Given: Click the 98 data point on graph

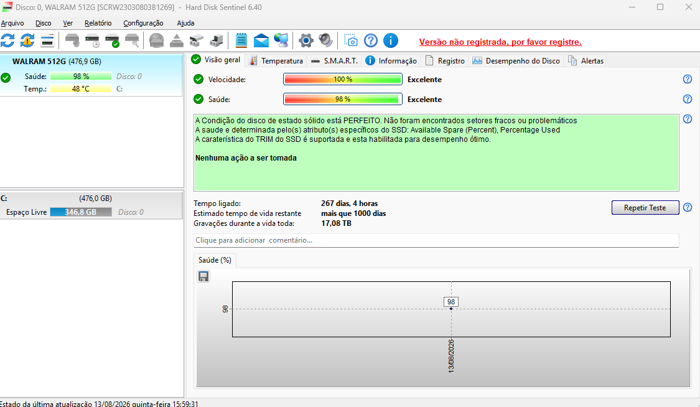Looking at the screenshot, I should pyautogui.click(x=451, y=309).
